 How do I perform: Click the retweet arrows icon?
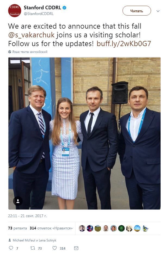[x=33, y=248]
